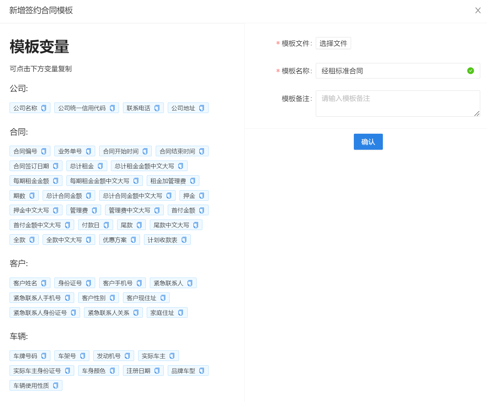
Task: Click copy icon beside 合同编号 tag
Action: (x=44, y=151)
